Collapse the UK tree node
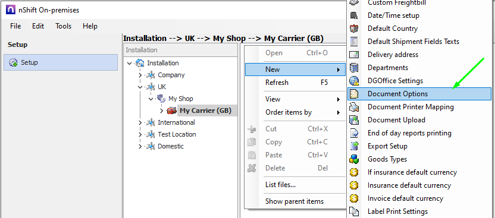The image size is (495, 218). coord(140,87)
